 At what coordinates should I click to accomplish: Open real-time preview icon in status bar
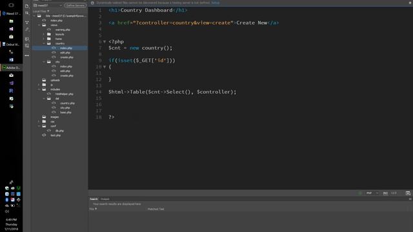pos(408,193)
